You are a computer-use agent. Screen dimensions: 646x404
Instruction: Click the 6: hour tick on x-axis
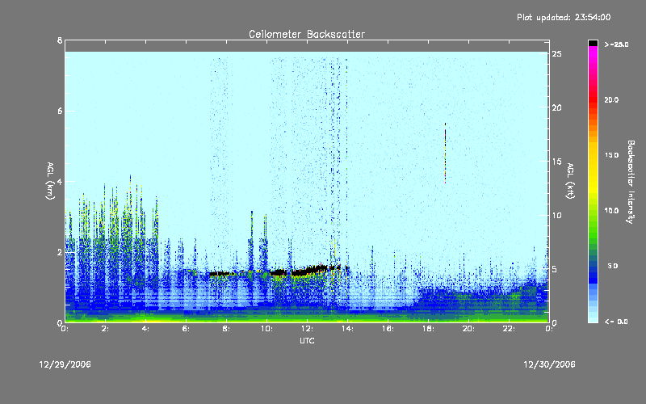[187, 329]
